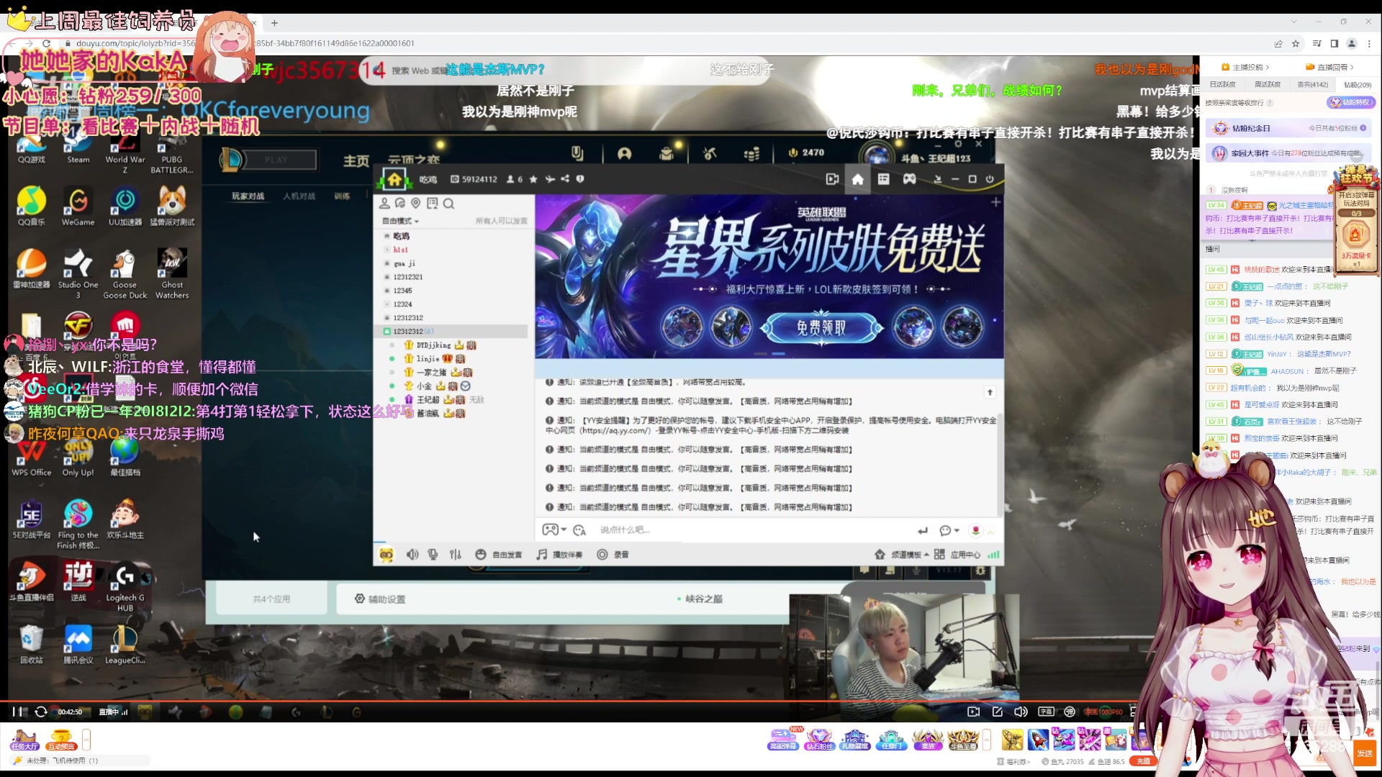Image resolution: width=1382 pixels, height=777 pixels.
Task: Open the 1080P60 quality selector
Action: pyautogui.click(x=1103, y=712)
